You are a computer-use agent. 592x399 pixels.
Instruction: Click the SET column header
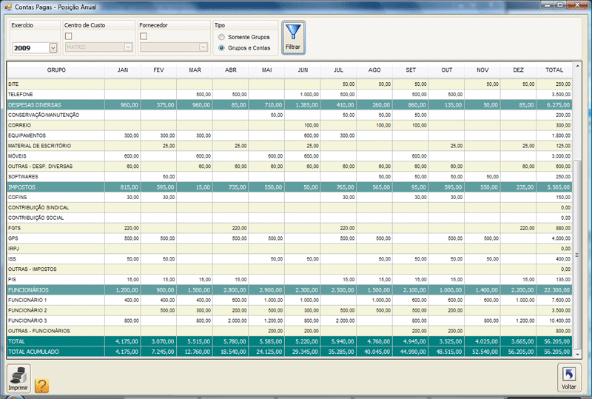[411, 70]
